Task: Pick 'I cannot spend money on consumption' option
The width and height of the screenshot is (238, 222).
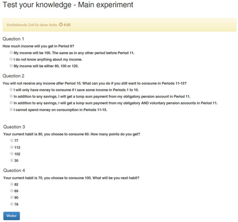Action: 11,109
